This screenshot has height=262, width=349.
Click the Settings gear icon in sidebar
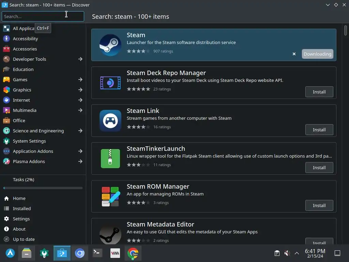click(x=6, y=219)
